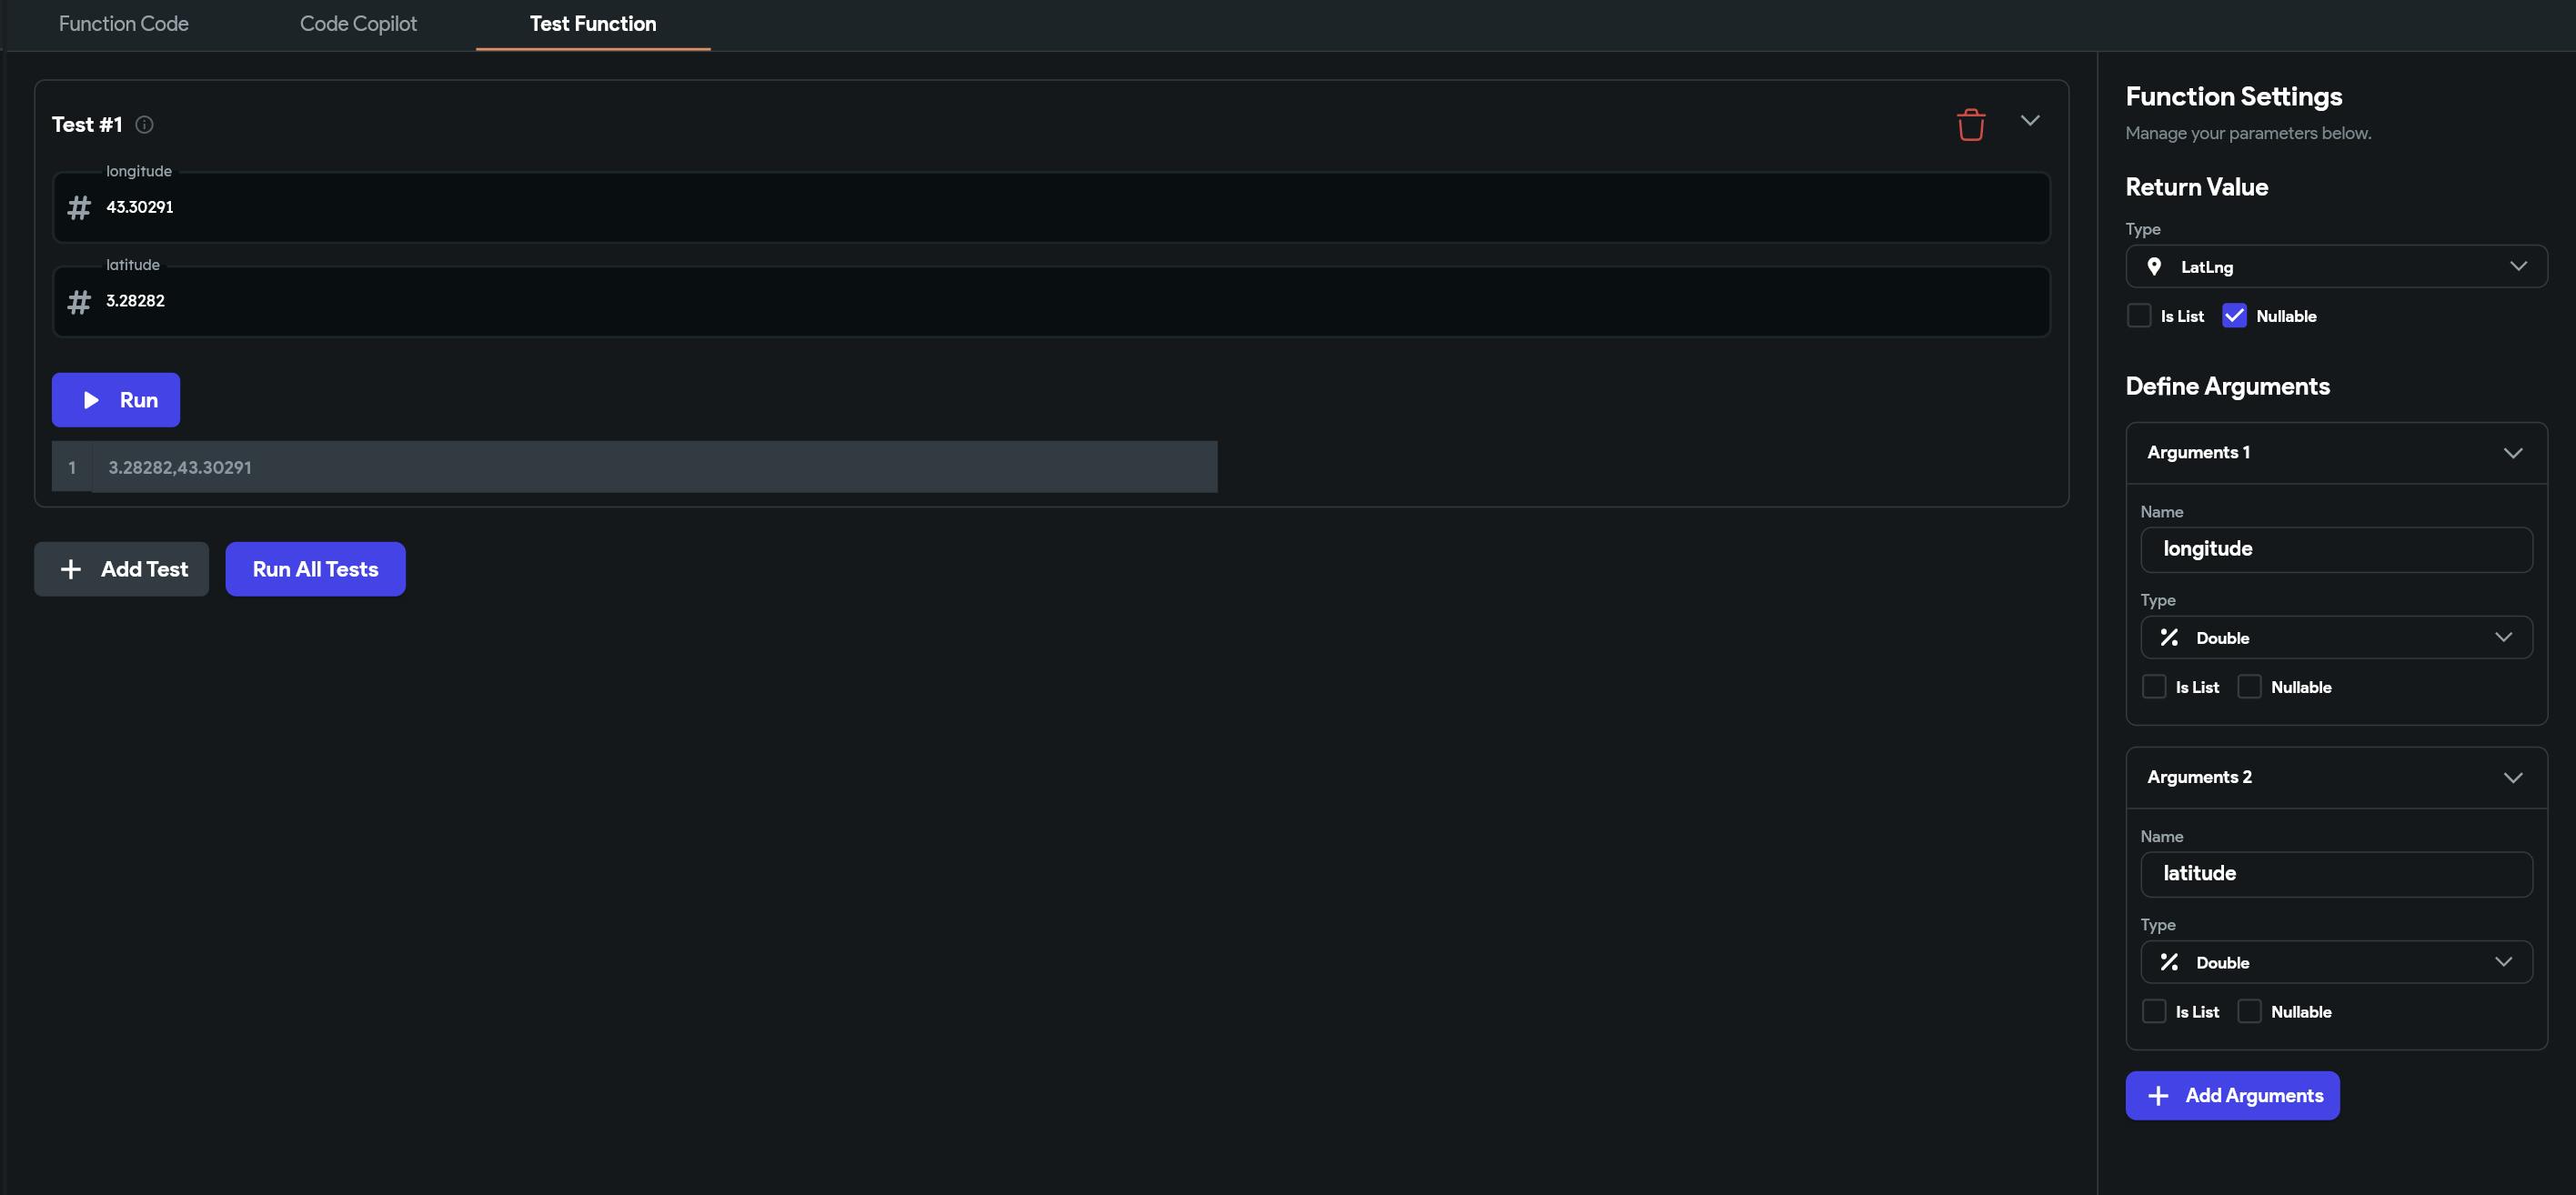
Task: Click the hash icon in the longitude field
Action: [79, 208]
